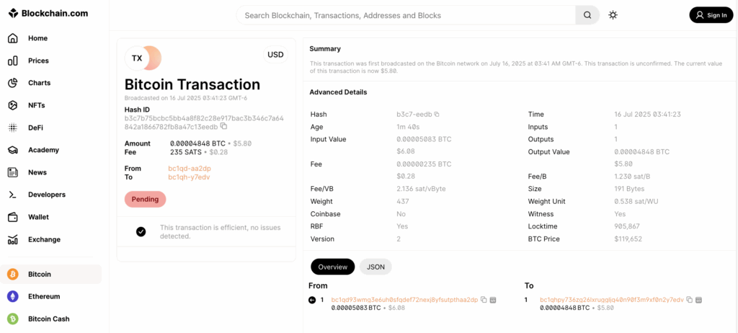This screenshot has height=333, width=738.
Task: Toggle the light/dark theme sun icon
Action: click(x=613, y=15)
